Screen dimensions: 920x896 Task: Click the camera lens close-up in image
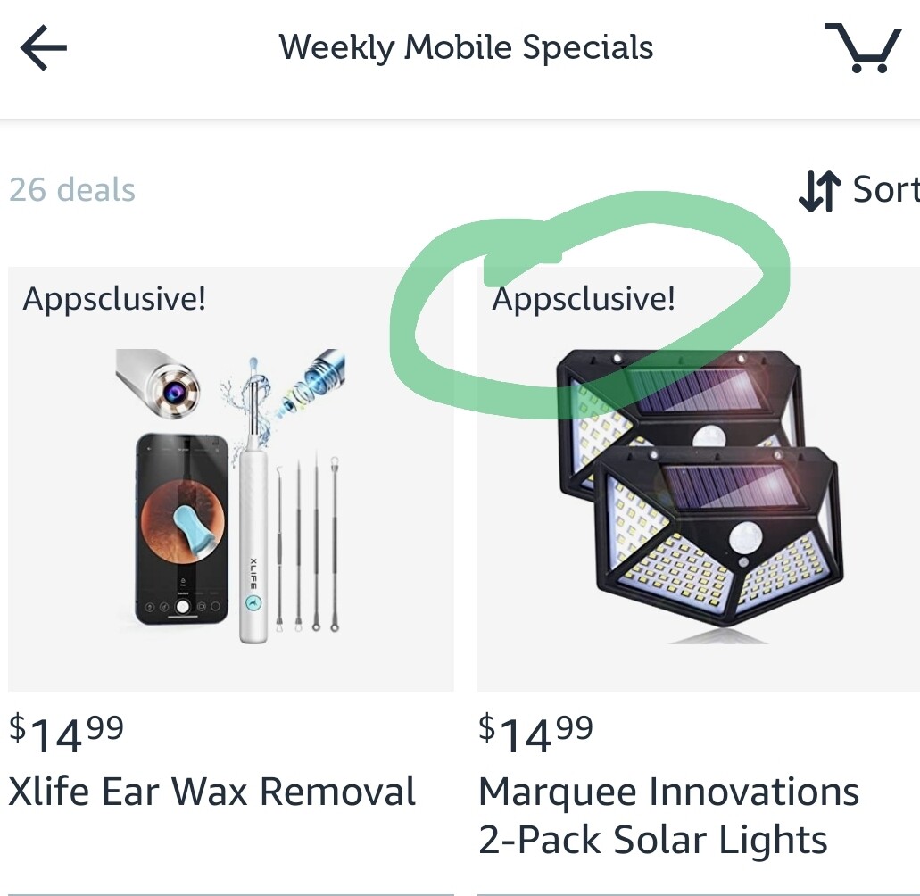coord(159,381)
